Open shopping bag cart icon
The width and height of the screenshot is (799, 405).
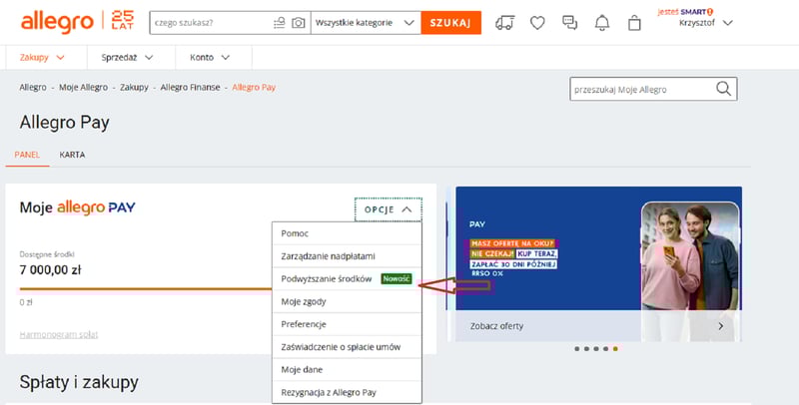634,22
